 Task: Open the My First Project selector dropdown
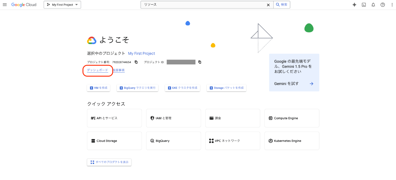tap(62, 5)
